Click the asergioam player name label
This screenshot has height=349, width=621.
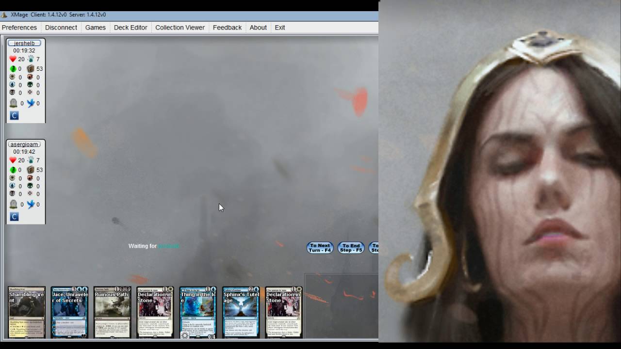tap(24, 144)
